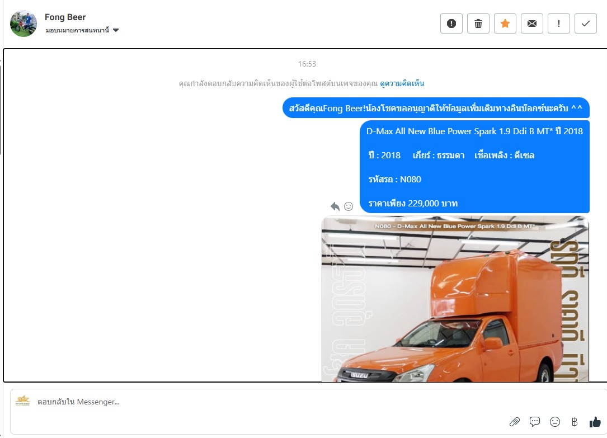Viewport: 607px width, 438px height.
Task: Send a thumbs-up like
Action: tap(595, 422)
